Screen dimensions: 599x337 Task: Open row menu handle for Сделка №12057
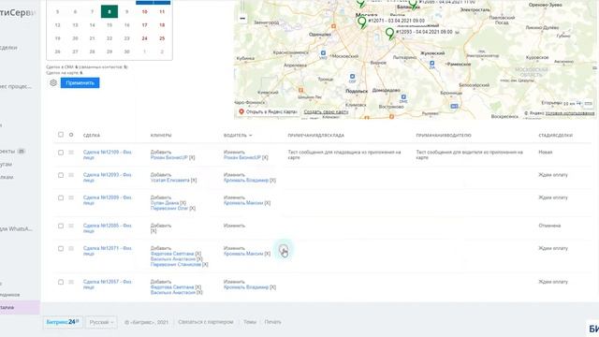(71, 282)
